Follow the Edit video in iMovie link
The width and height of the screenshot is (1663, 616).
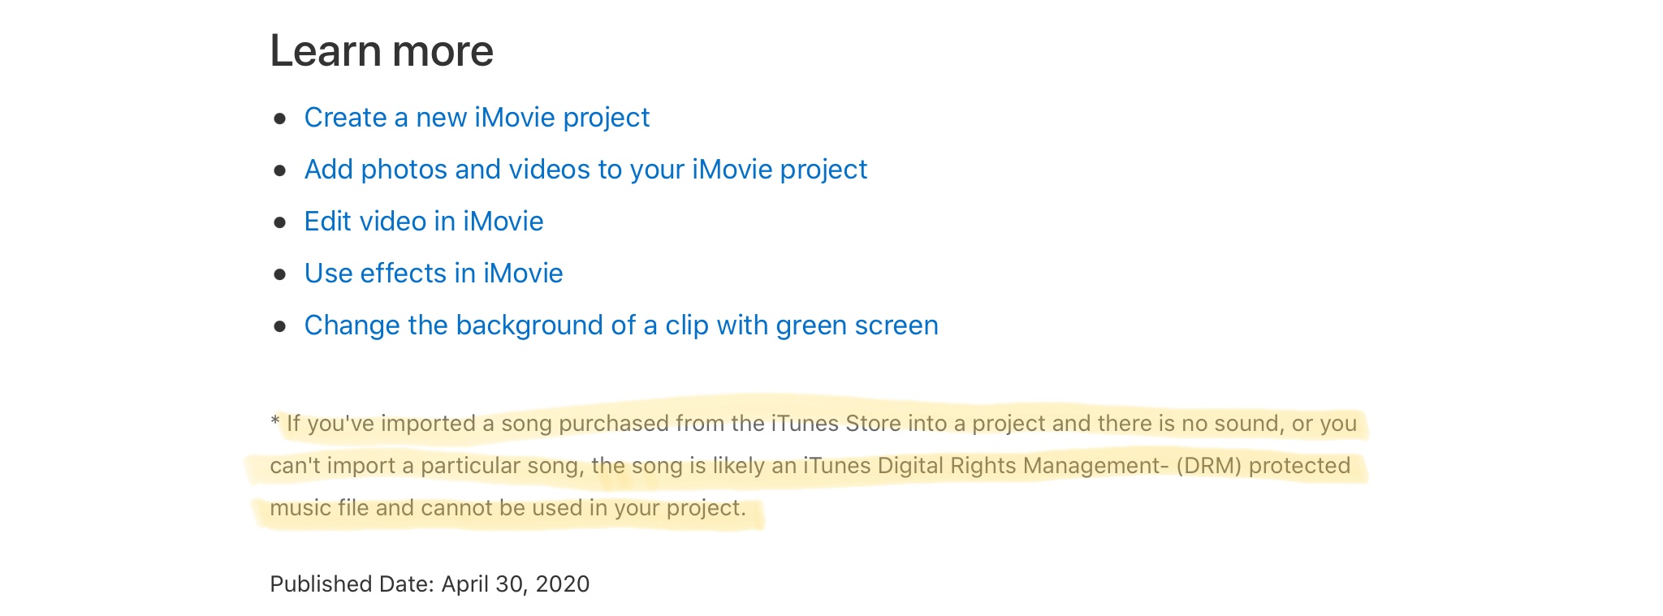(424, 222)
